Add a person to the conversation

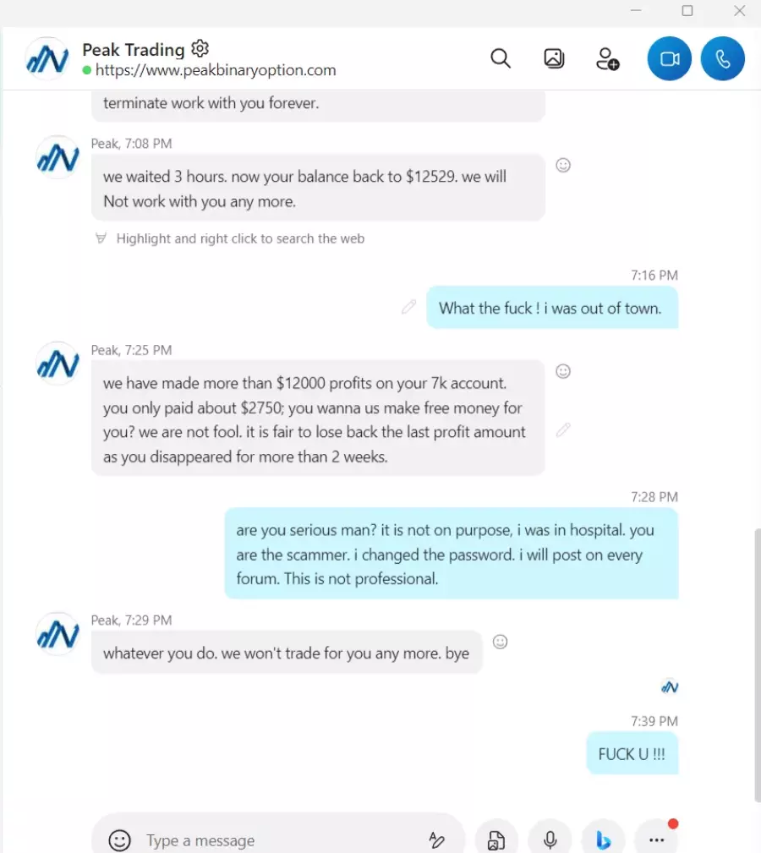607,58
